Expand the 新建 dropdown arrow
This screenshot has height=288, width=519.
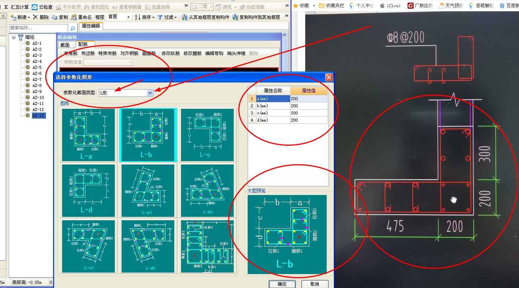tap(29, 17)
